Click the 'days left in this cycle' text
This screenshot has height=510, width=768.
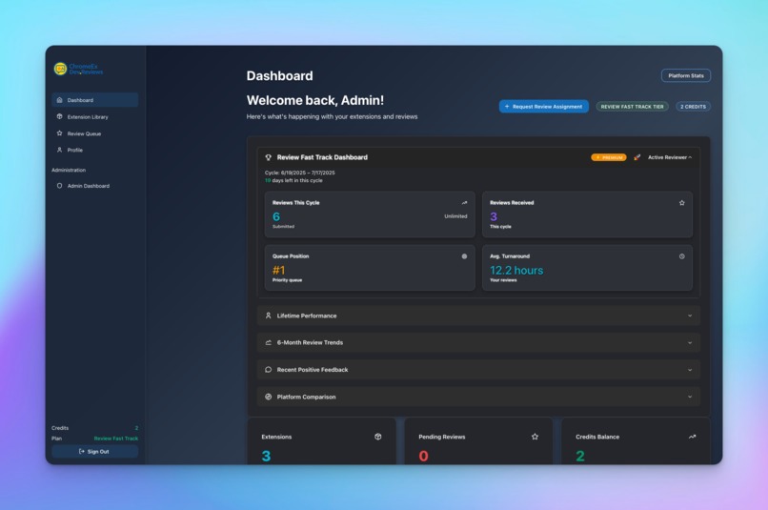pyautogui.click(x=297, y=180)
